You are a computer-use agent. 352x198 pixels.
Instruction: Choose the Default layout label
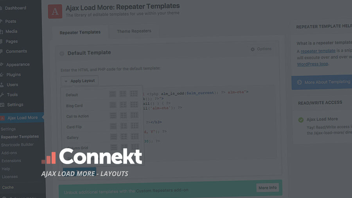point(72,95)
